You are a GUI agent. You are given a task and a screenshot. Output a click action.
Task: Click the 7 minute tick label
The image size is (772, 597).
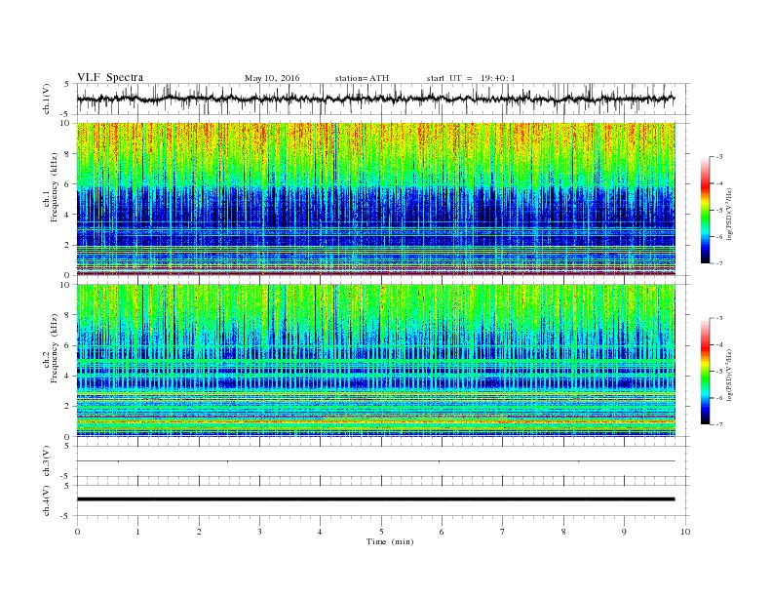point(503,532)
